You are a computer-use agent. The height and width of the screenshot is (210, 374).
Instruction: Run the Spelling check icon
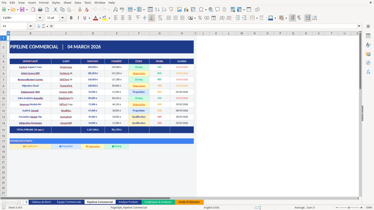point(122,10)
